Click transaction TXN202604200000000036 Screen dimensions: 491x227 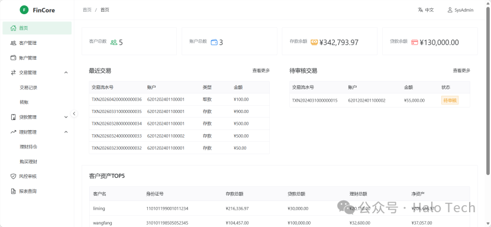pyautogui.click(x=117, y=99)
